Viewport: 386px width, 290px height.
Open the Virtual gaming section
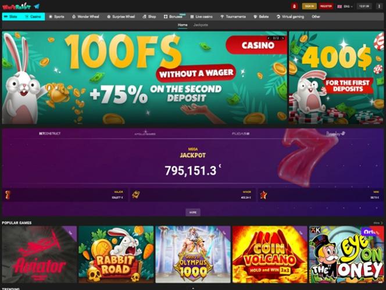point(290,16)
